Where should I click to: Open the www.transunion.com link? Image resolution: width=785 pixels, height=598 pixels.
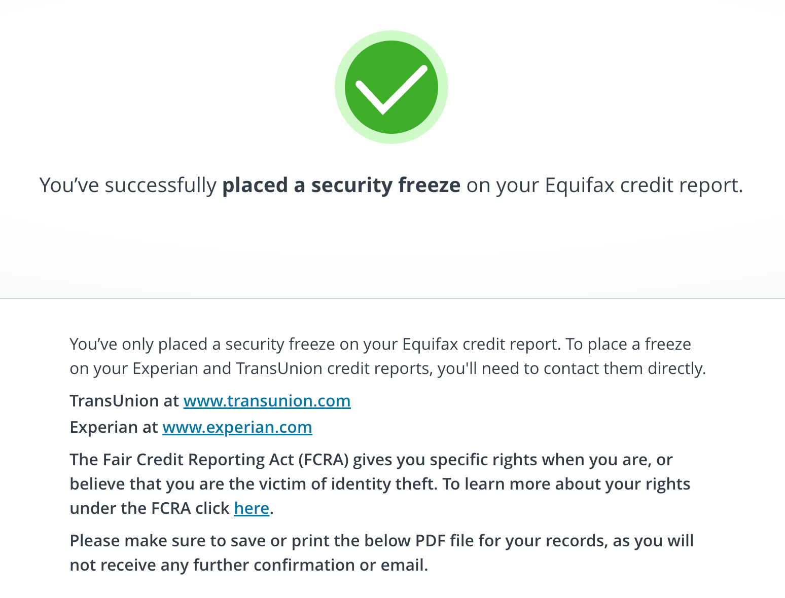[x=267, y=401]
